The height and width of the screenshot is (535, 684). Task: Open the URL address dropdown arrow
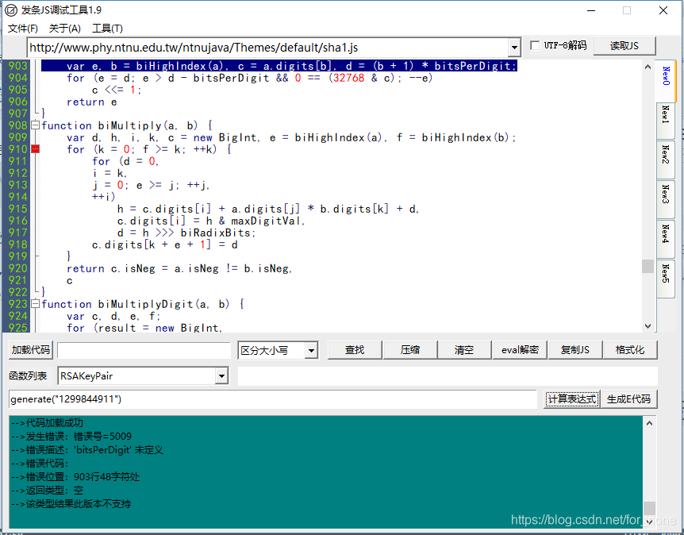coord(514,47)
